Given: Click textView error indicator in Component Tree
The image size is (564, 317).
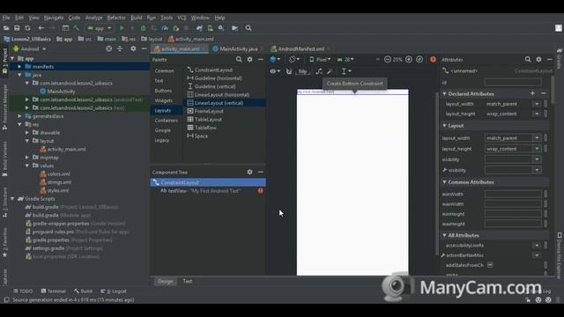Looking at the screenshot, I should [x=261, y=191].
